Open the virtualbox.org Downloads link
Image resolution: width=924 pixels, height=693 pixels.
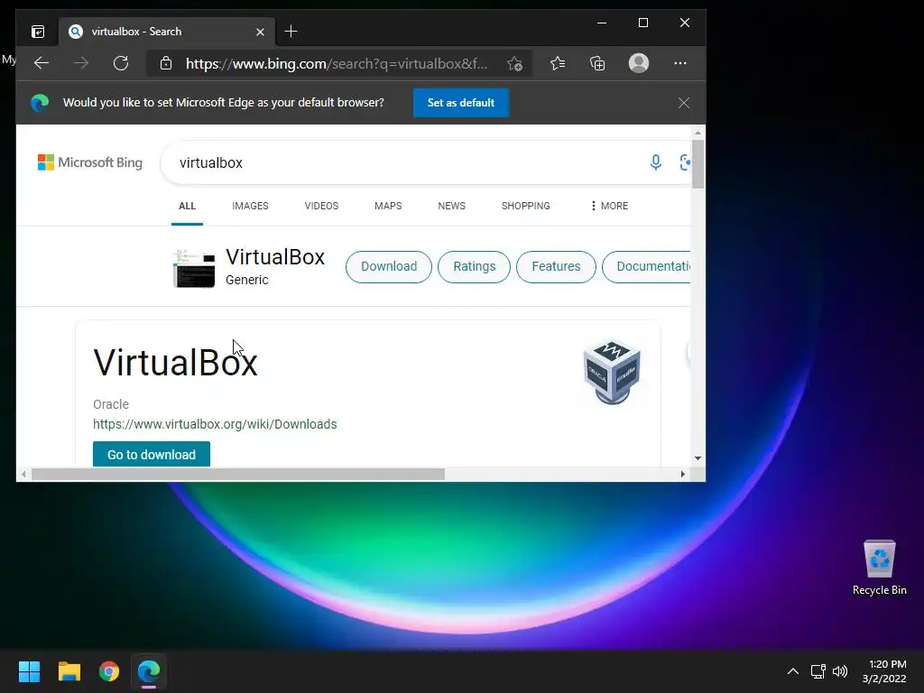215,424
